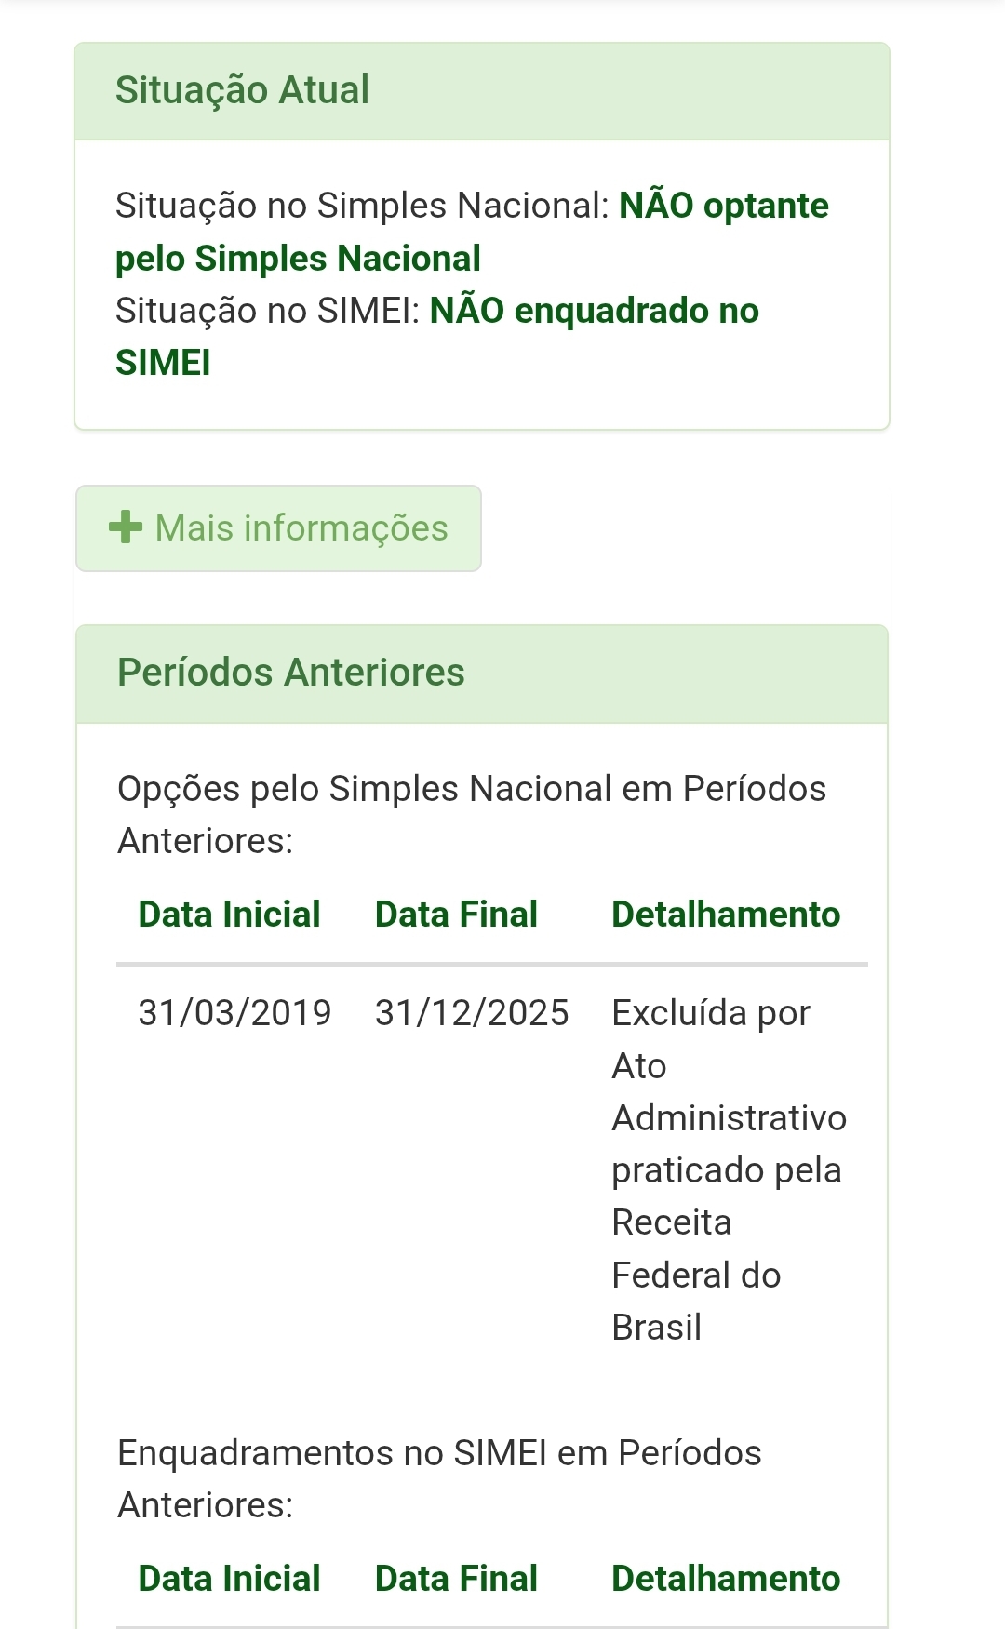This screenshot has height=1629, width=1005.
Task: Click Data Final header in Simples table
Action: 456,915
